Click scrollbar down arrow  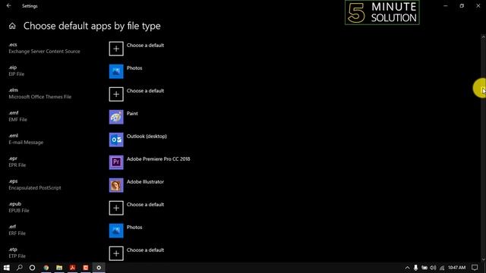[483, 259]
